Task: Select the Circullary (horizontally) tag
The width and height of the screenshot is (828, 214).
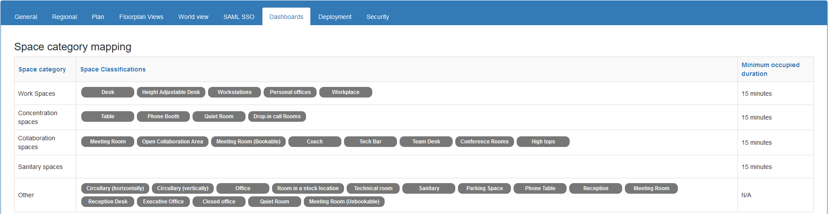Action: [115, 188]
